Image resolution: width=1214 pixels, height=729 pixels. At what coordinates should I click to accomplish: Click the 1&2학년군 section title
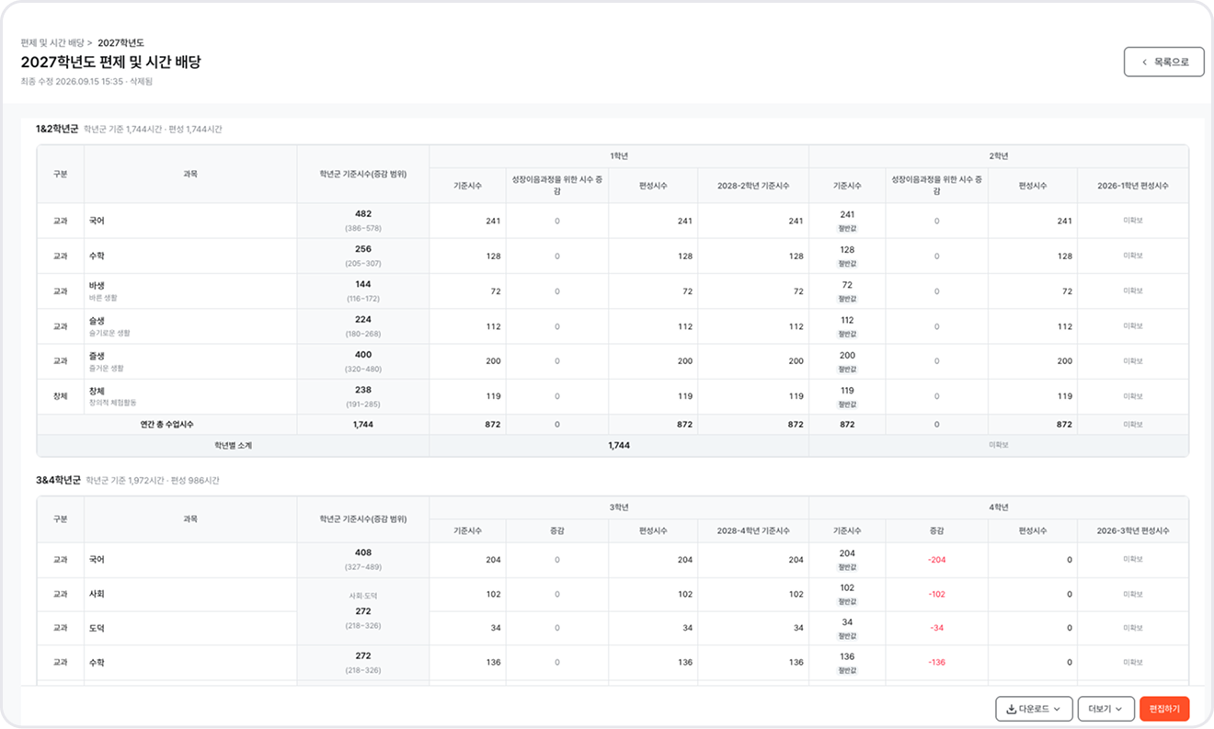pyautogui.click(x=57, y=129)
